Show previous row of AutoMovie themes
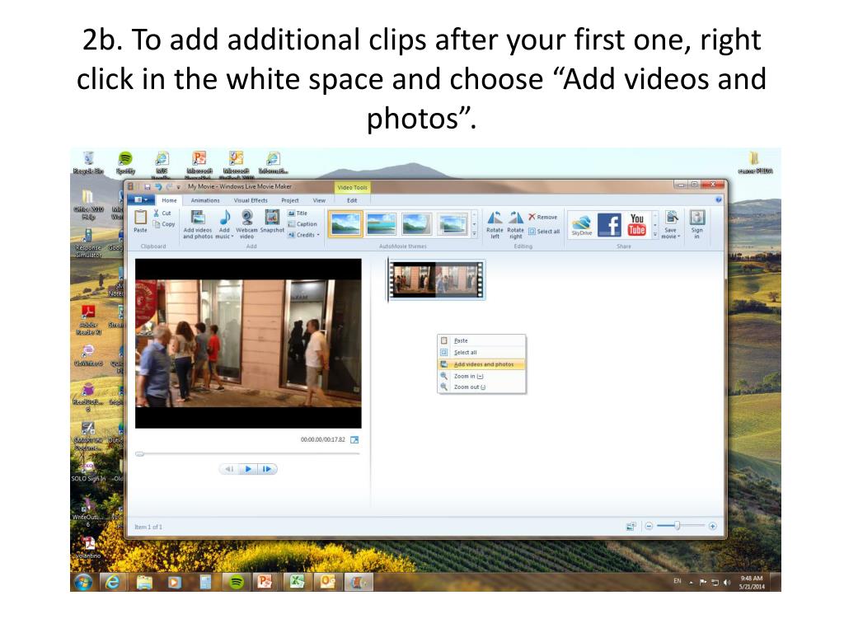The width and height of the screenshot is (844, 633). point(474,213)
